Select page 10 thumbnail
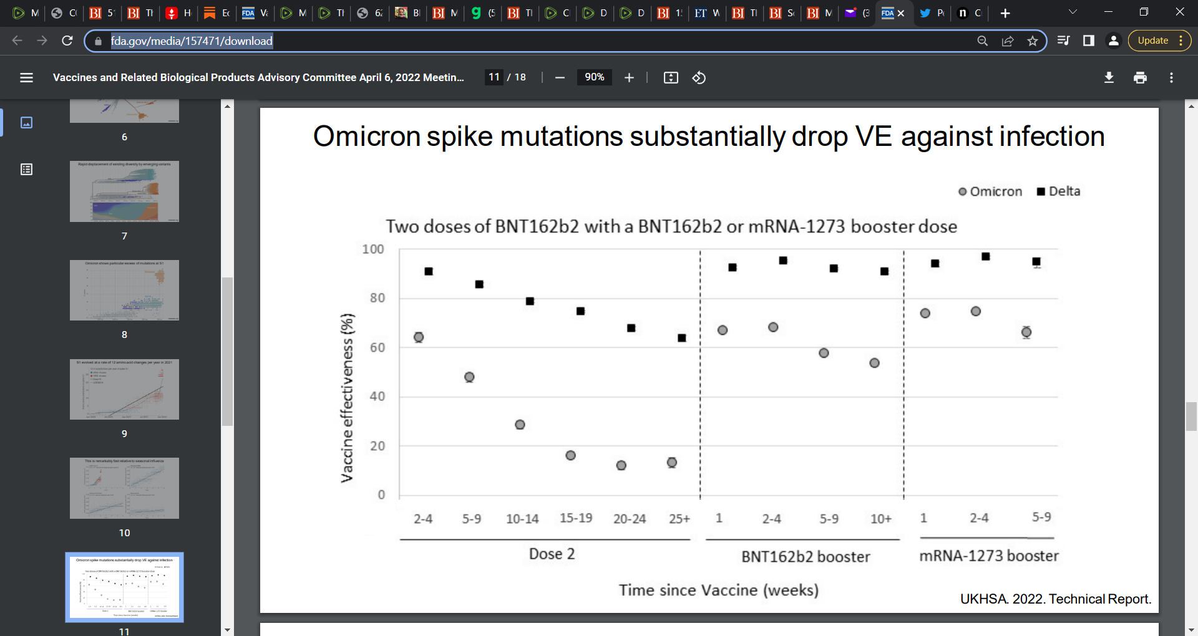The width and height of the screenshot is (1198, 636). (124, 488)
